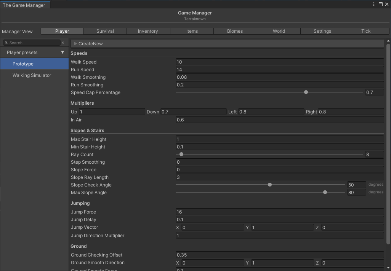Select the Prototype preset
The width and height of the screenshot is (391, 271).
(x=23, y=64)
